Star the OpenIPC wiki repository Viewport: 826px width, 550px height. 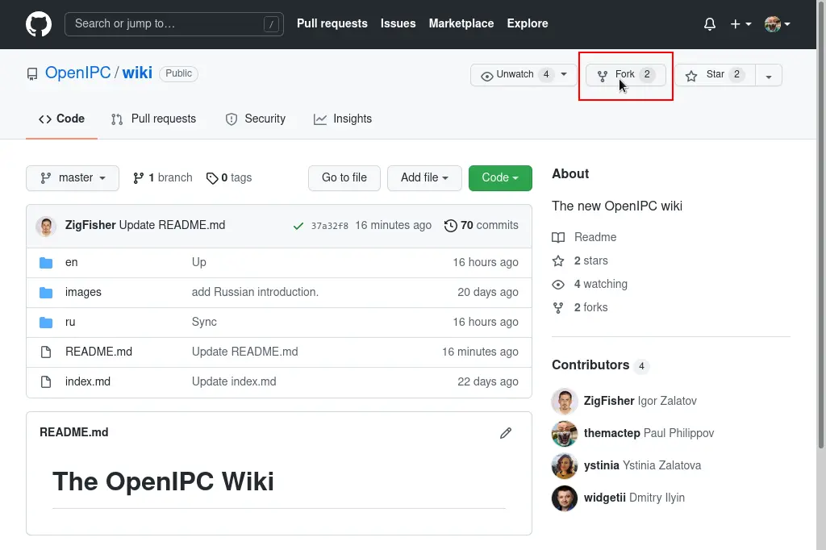714,75
